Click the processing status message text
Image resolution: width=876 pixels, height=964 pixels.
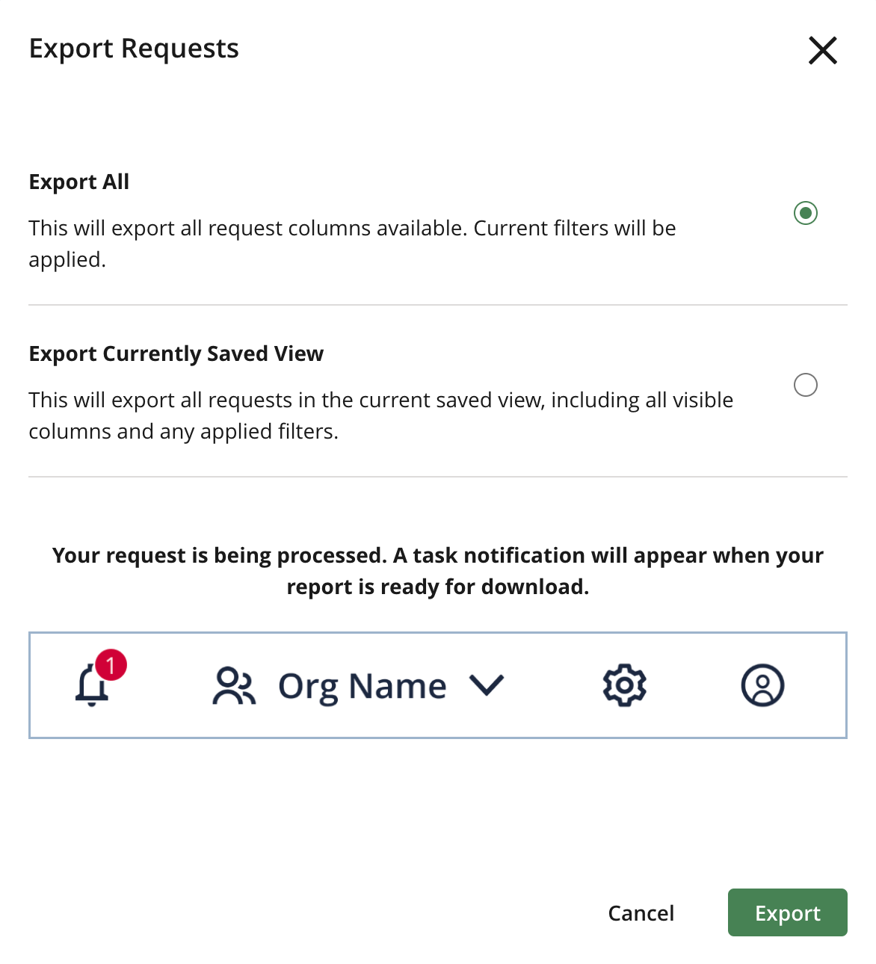(437, 570)
